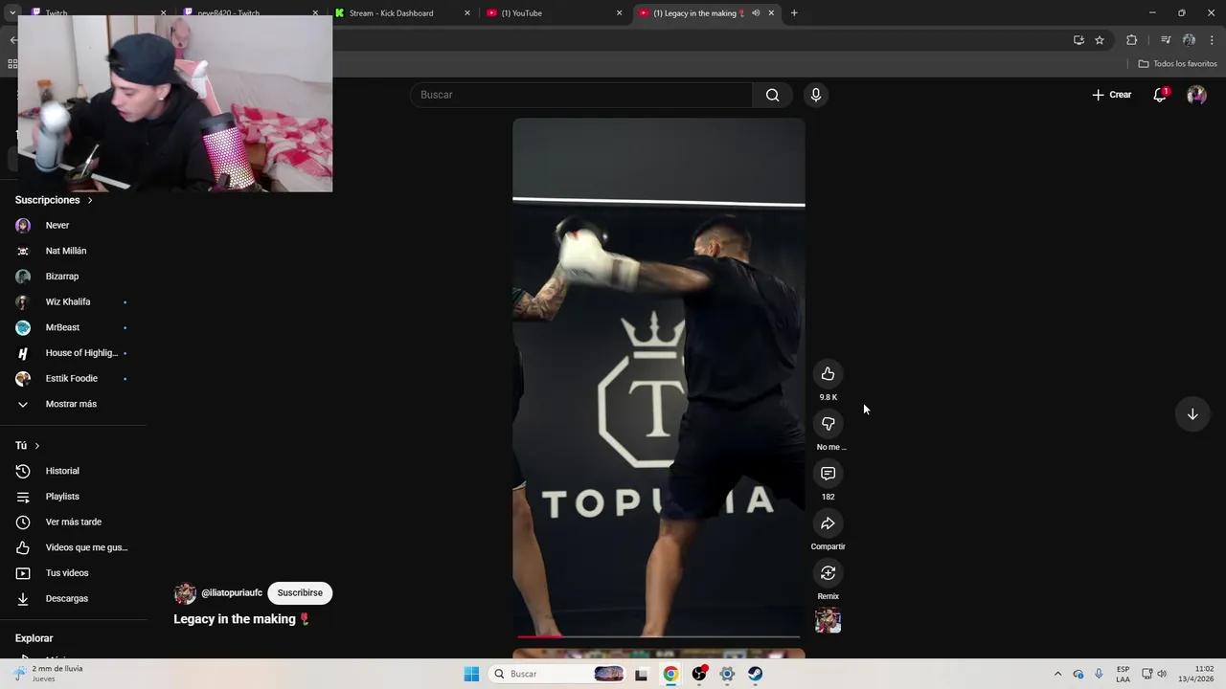Open the Remix option icon
1226x689 pixels.
click(828, 573)
